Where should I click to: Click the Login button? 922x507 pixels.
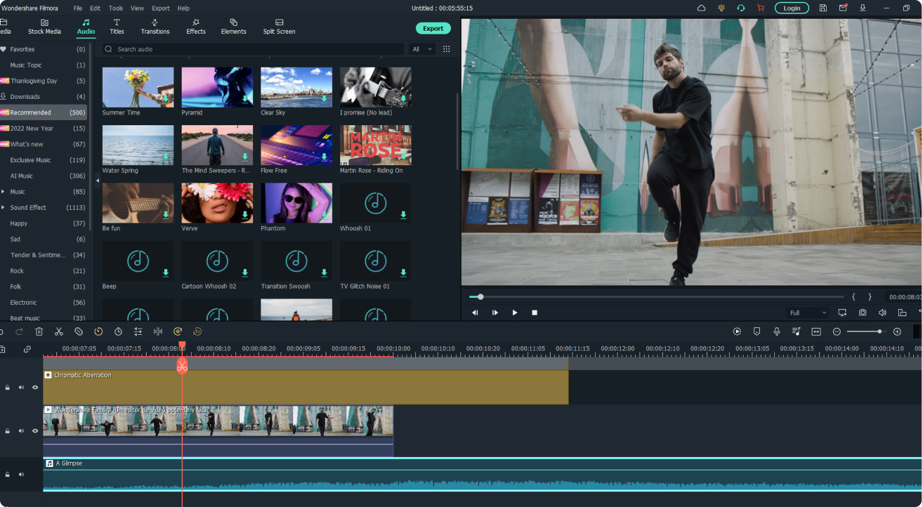pyautogui.click(x=791, y=8)
